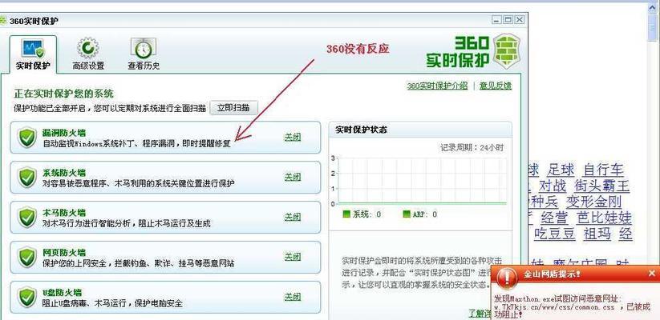The height and width of the screenshot is (320, 660).
Task: Open the 街头霸王 link in browser page
Action: point(602,186)
